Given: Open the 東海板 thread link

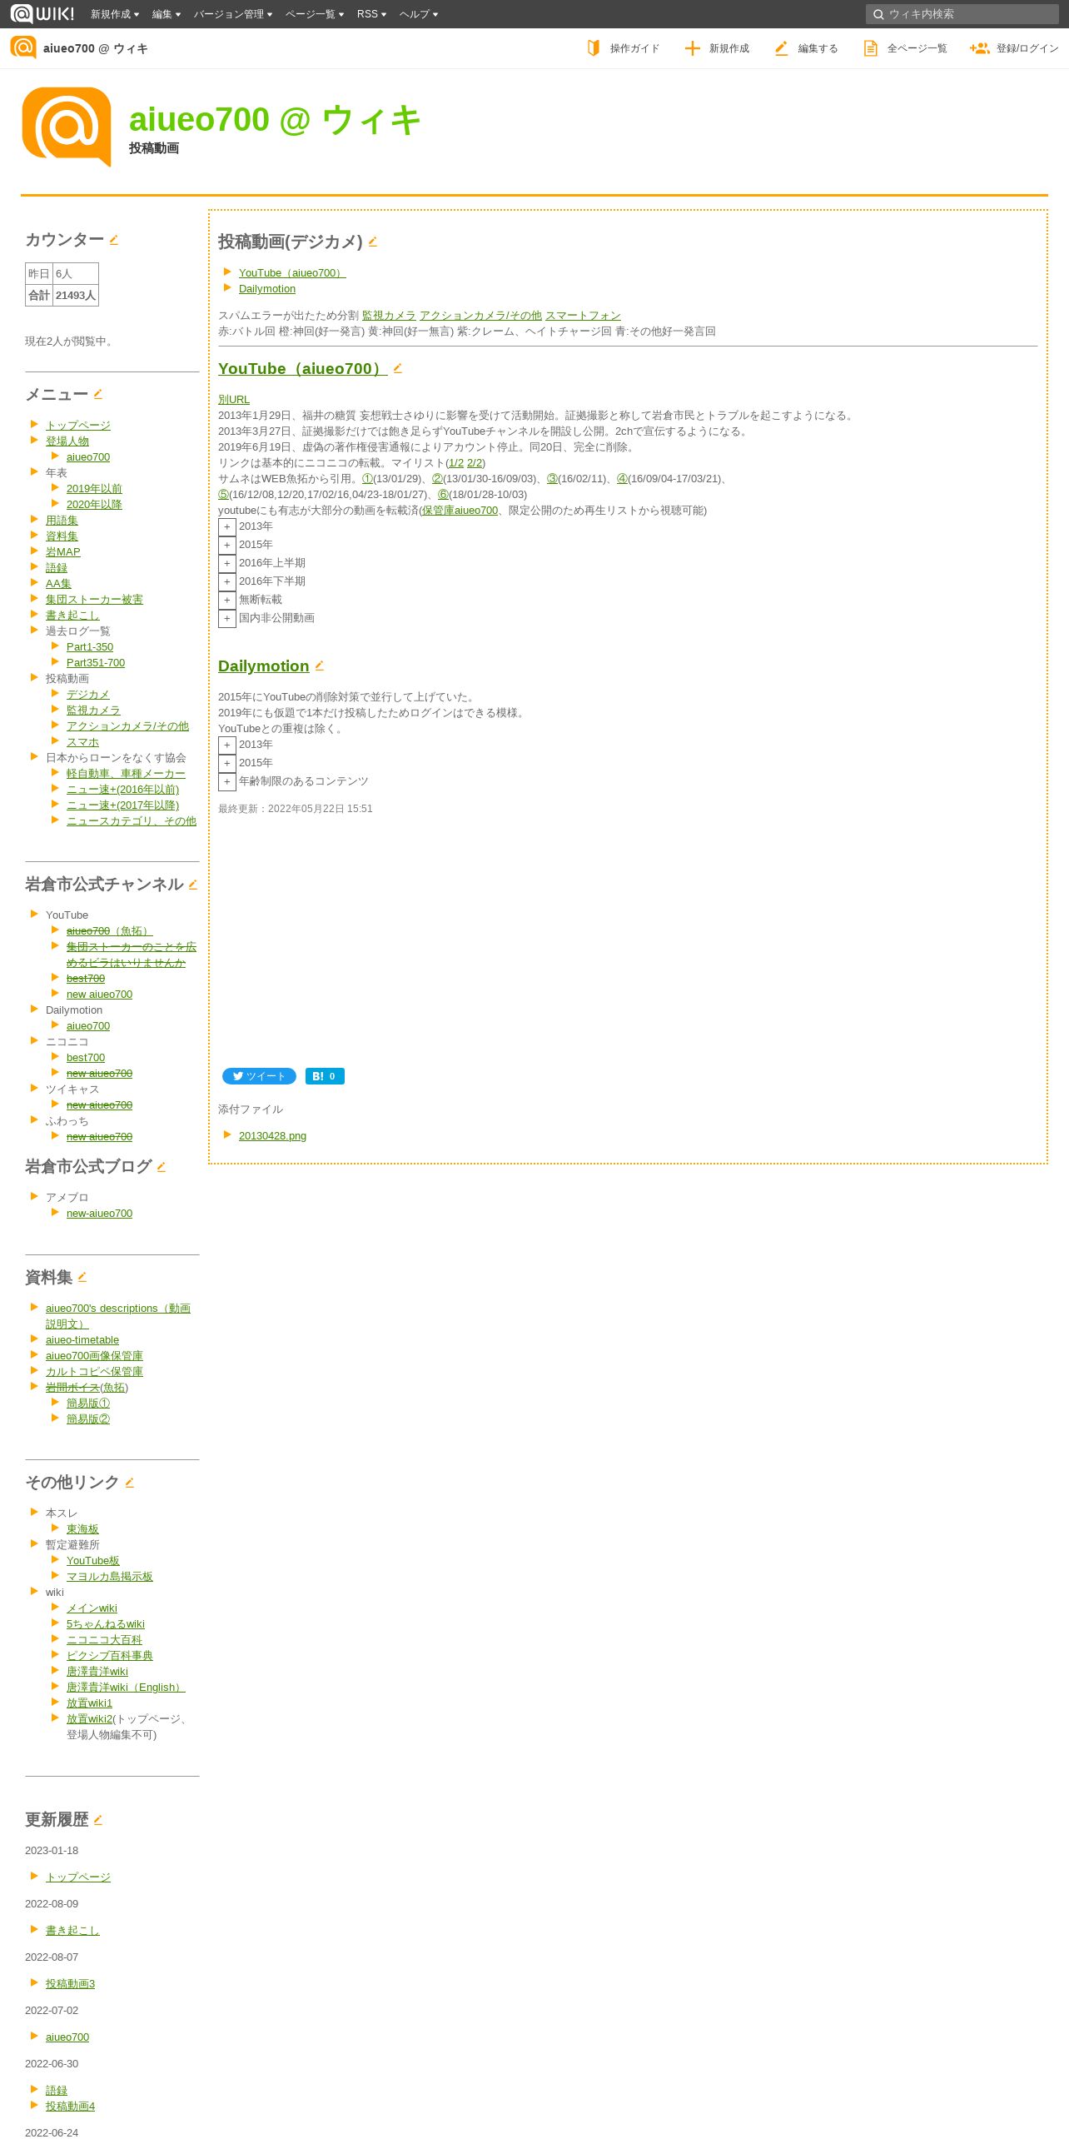Looking at the screenshot, I should (x=82, y=1529).
